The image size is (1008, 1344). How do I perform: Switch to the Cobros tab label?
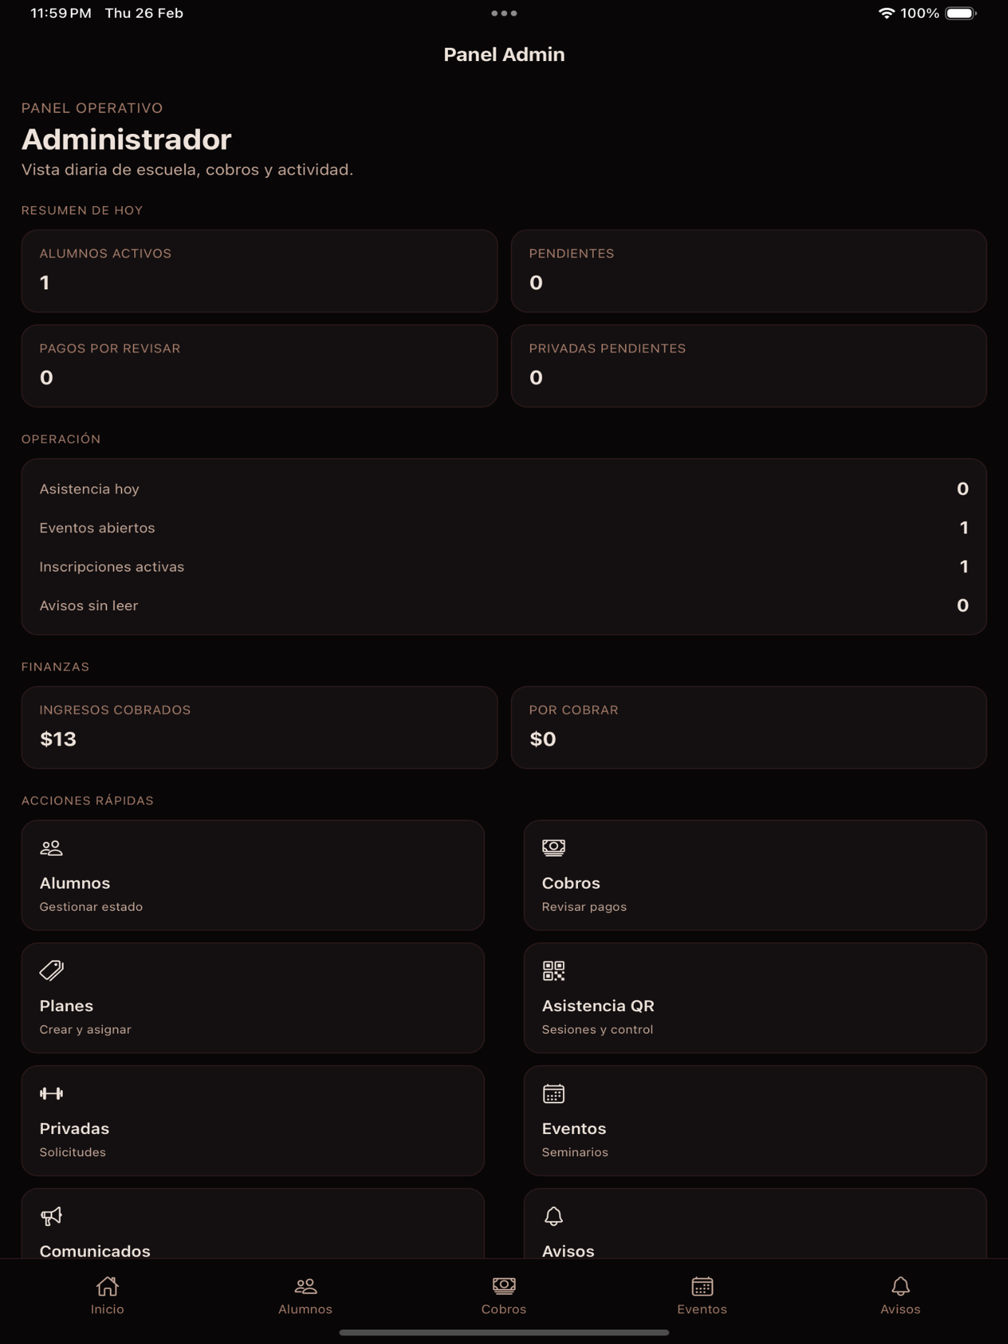504,1309
